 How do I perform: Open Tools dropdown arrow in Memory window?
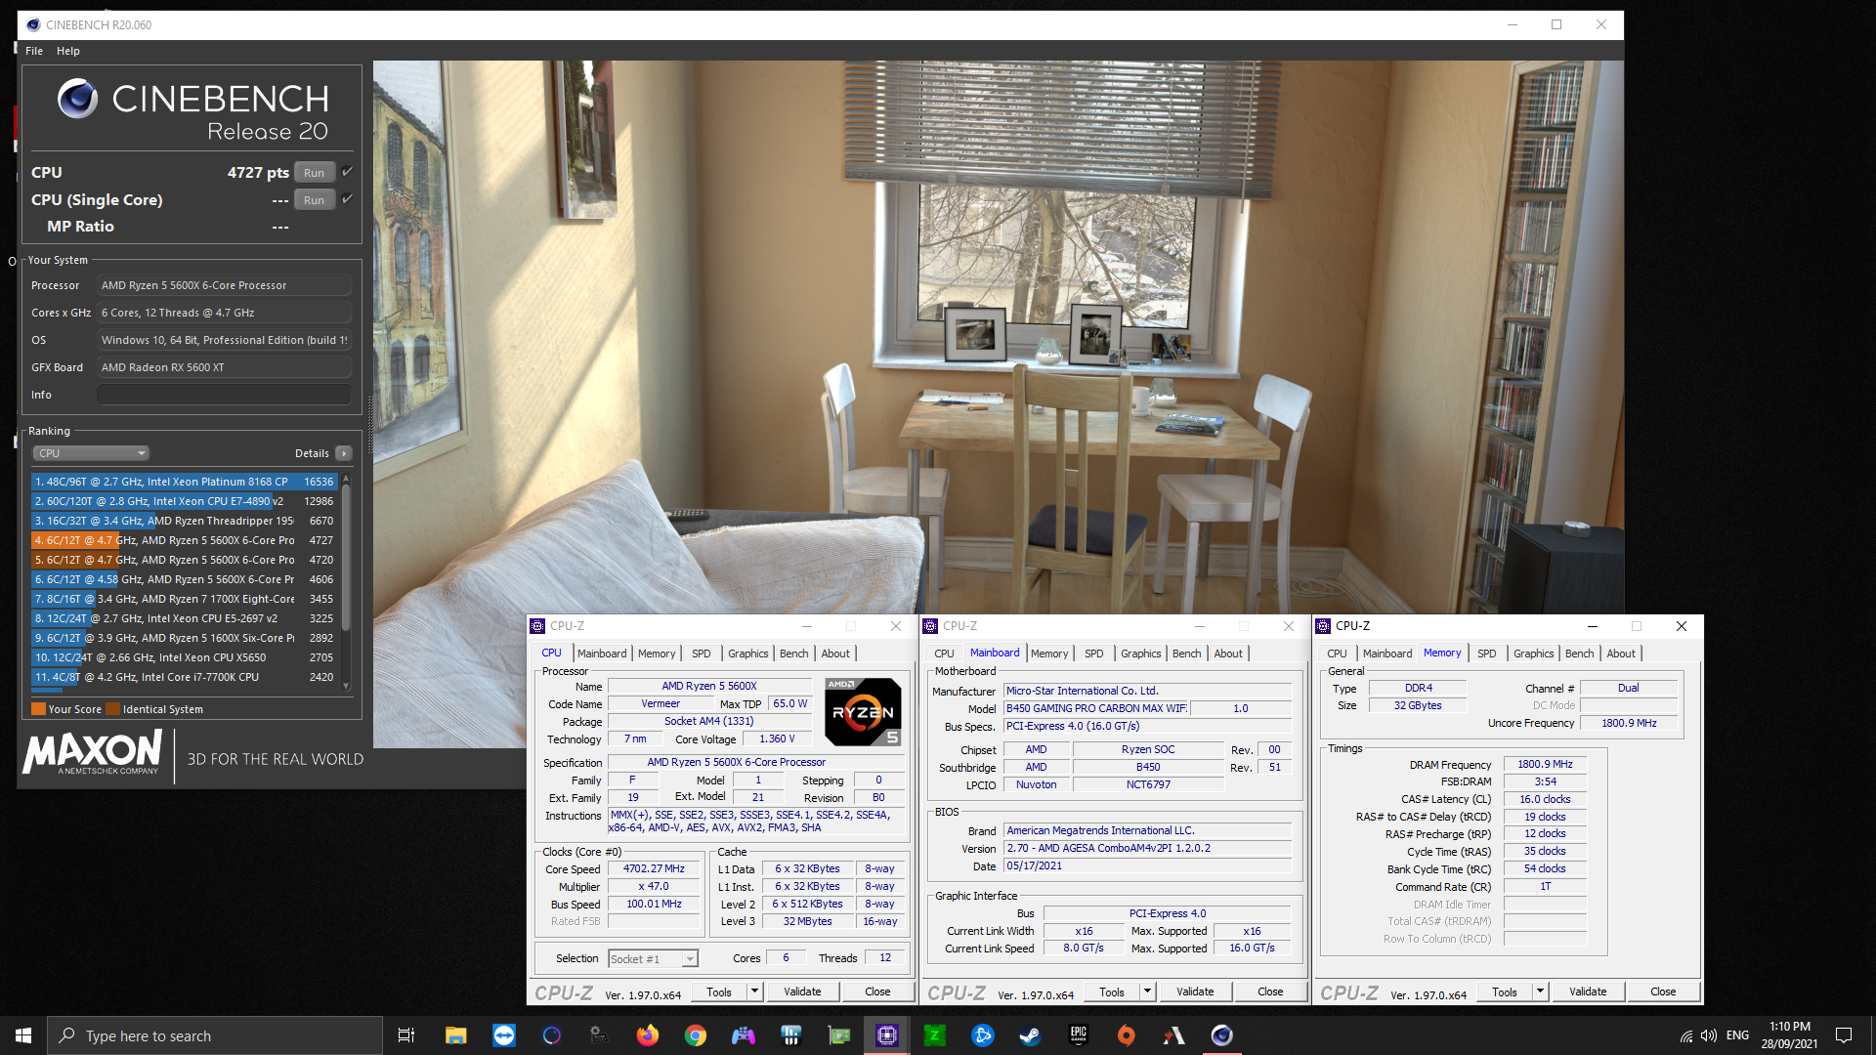(1540, 992)
